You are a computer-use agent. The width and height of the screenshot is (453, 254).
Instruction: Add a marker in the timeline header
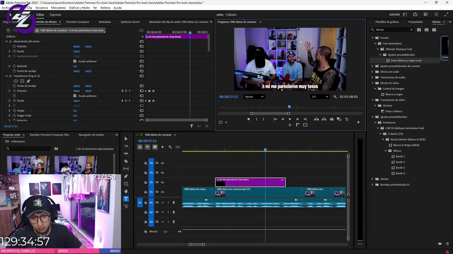(162, 147)
